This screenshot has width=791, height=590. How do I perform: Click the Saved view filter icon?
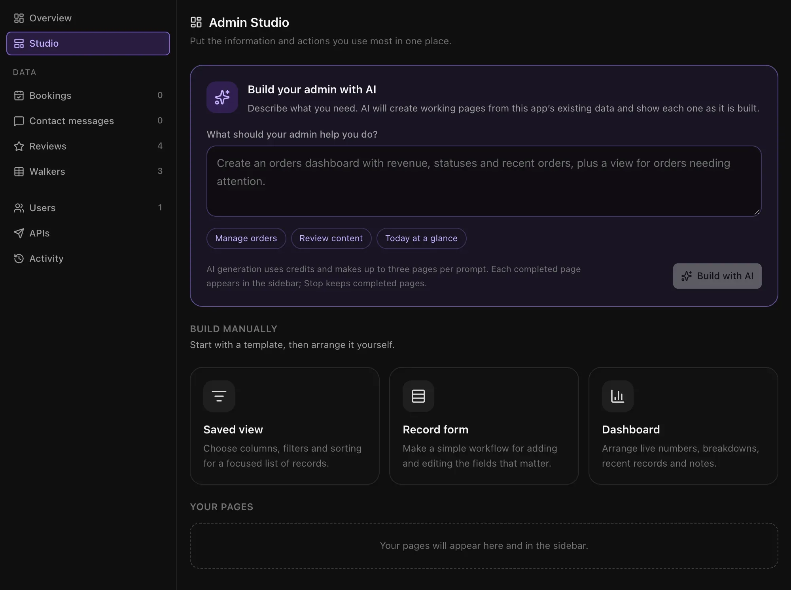[x=219, y=396]
